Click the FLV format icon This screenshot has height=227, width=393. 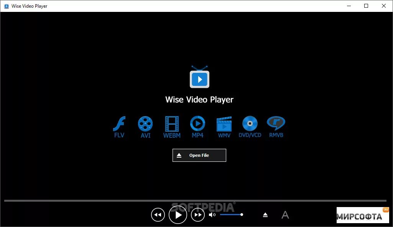coord(119,127)
